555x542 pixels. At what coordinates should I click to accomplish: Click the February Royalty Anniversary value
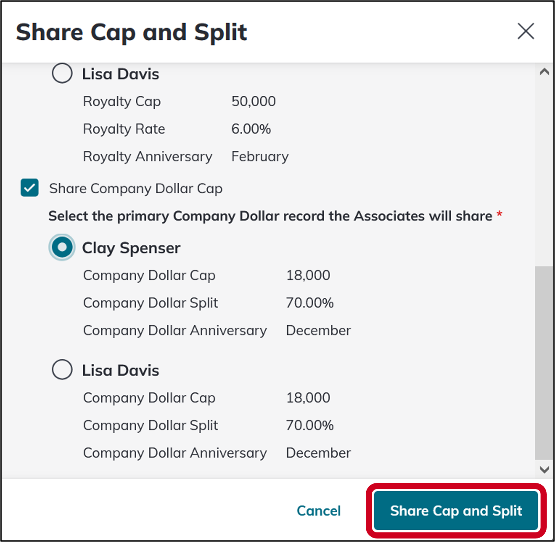[260, 156]
